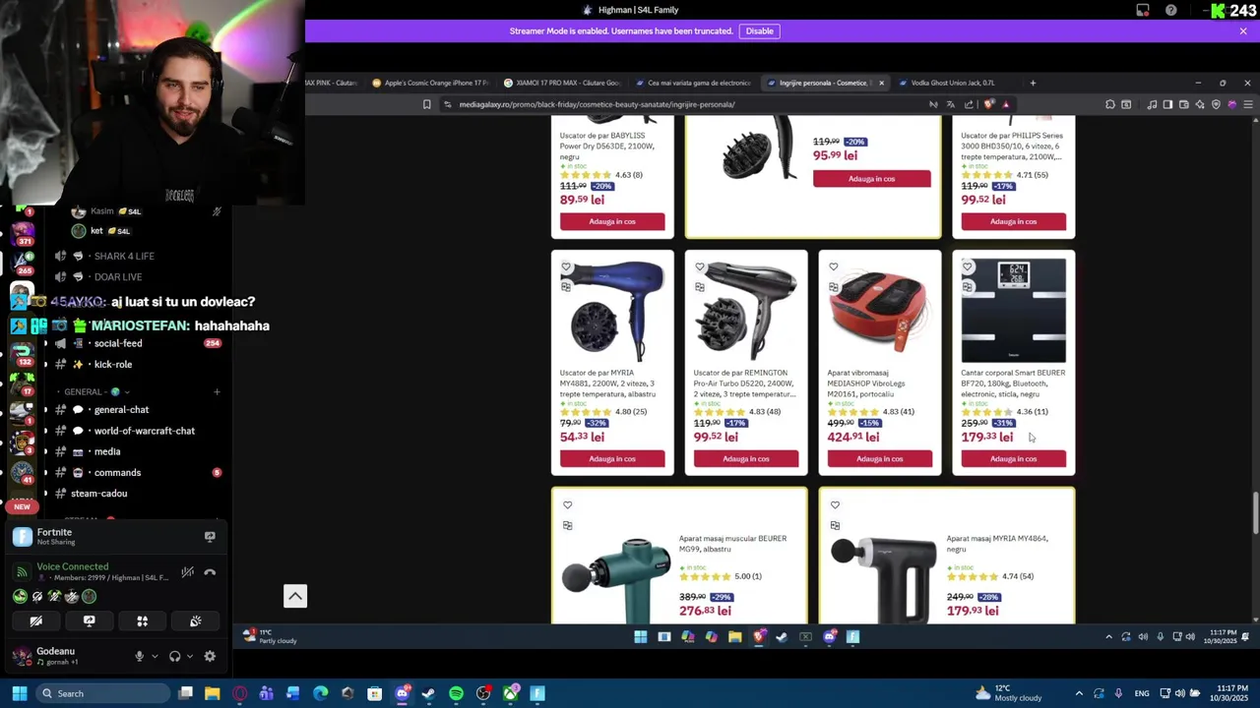Open Steam from the Windows taskbar
Screen dimensions: 1260x708
[428, 693]
